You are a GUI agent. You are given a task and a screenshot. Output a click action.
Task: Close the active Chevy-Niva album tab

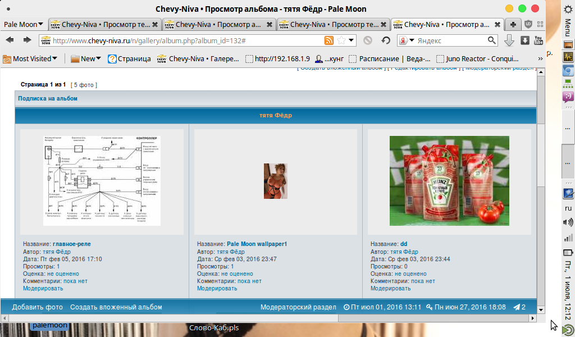(497, 25)
